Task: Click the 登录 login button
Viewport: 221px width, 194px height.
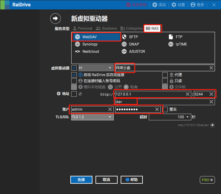Action: [197, 5]
